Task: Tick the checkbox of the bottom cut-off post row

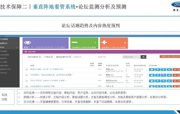Action: [x=27, y=86]
